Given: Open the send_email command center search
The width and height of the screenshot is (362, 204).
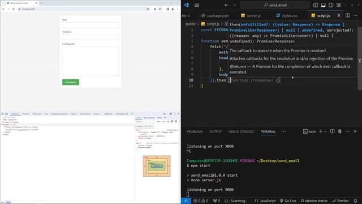Looking at the screenshot, I should (x=275, y=5).
